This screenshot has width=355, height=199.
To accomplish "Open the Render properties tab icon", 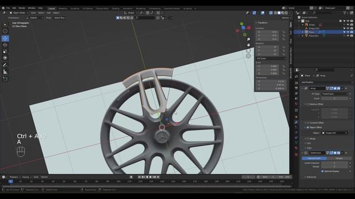I will (x=296, y=83).
